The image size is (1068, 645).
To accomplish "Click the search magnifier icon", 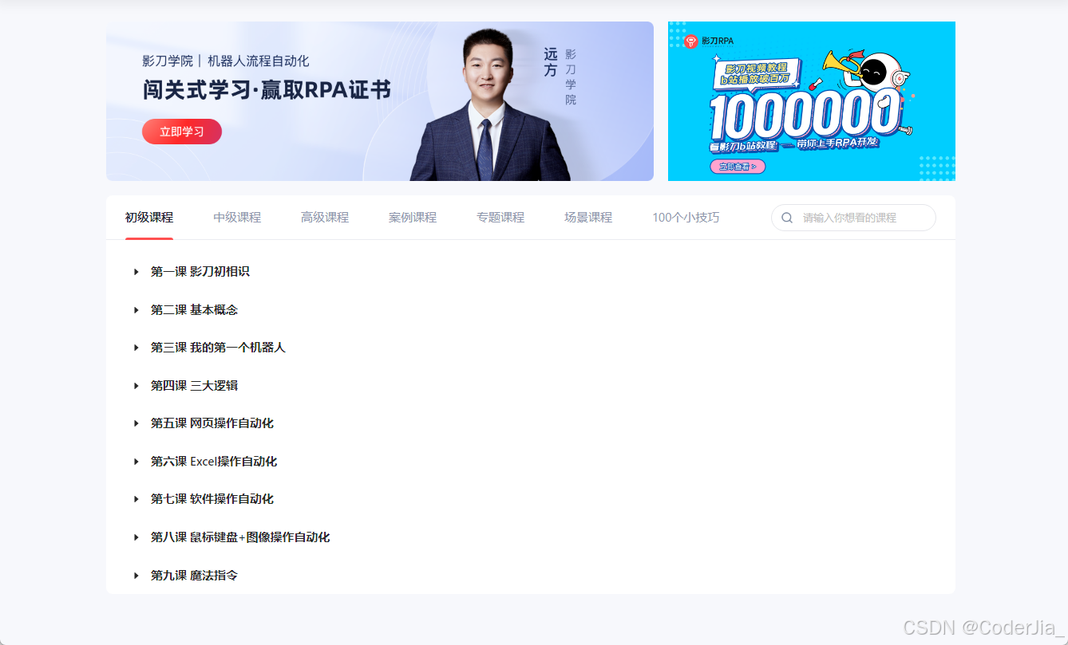I will click(x=787, y=218).
